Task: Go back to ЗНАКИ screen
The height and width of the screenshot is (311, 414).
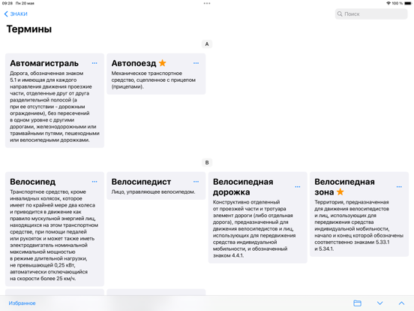Action: coord(16,14)
